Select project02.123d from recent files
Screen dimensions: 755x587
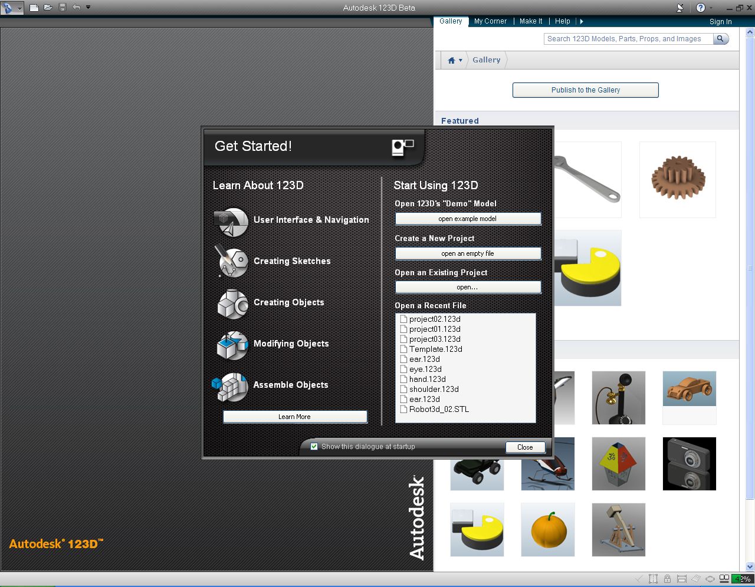click(x=435, y=319)
